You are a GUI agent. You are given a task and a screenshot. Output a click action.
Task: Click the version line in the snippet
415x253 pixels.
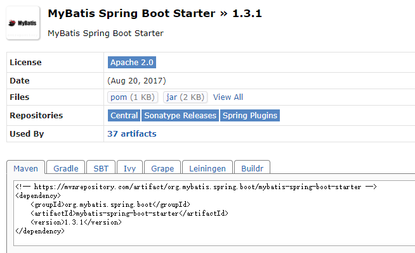[76, 222]
